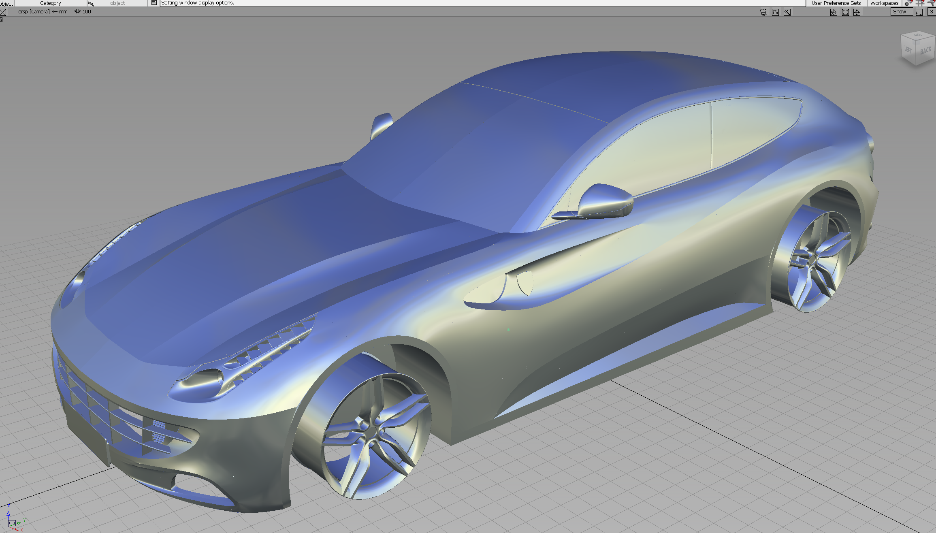This screenshot has height=533, width=936.
Task: Select the pick-object arrow icon beside Category
Action: (92, 3)
